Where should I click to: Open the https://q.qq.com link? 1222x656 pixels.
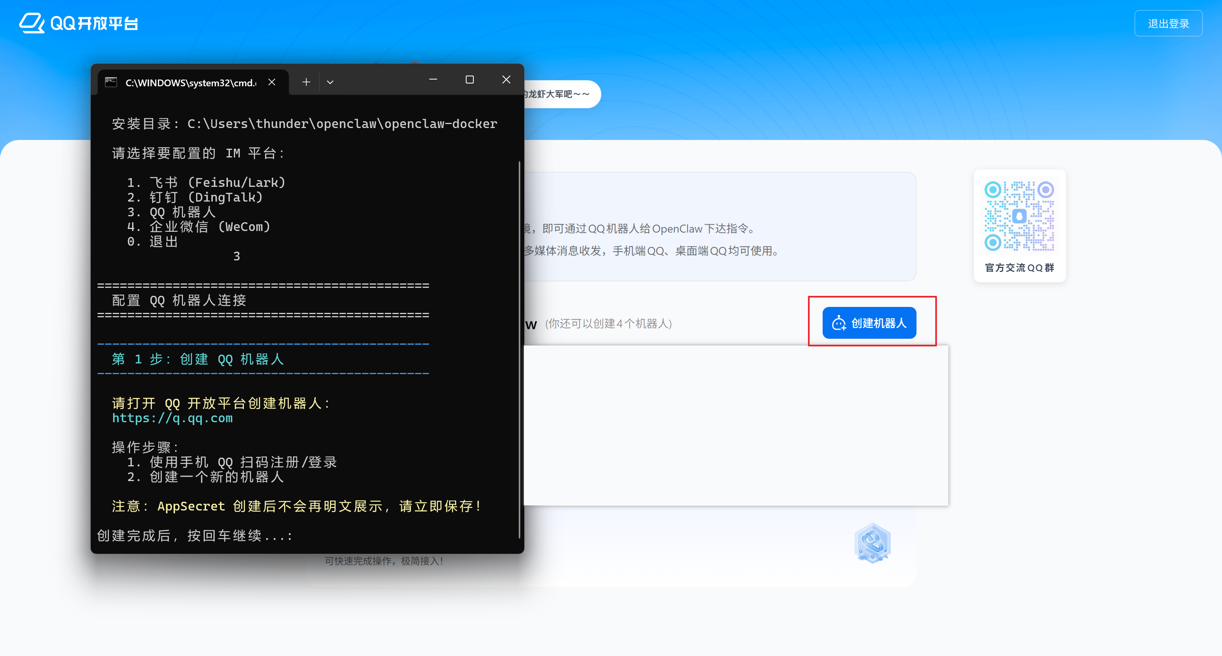pyautogui.click(x=172, y=418)
